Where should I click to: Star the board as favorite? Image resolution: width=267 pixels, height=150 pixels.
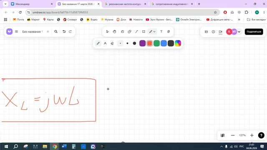click(x=48, y=32)
